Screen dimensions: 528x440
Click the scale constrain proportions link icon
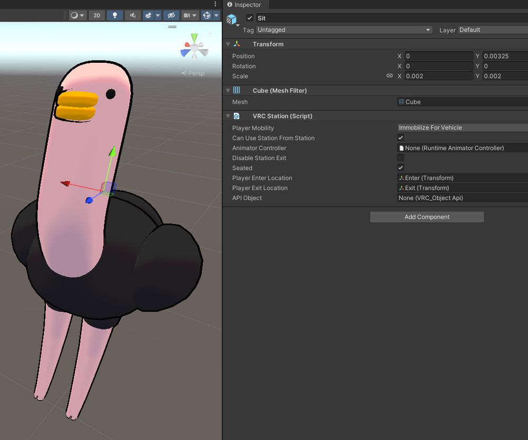click(390, 76)
